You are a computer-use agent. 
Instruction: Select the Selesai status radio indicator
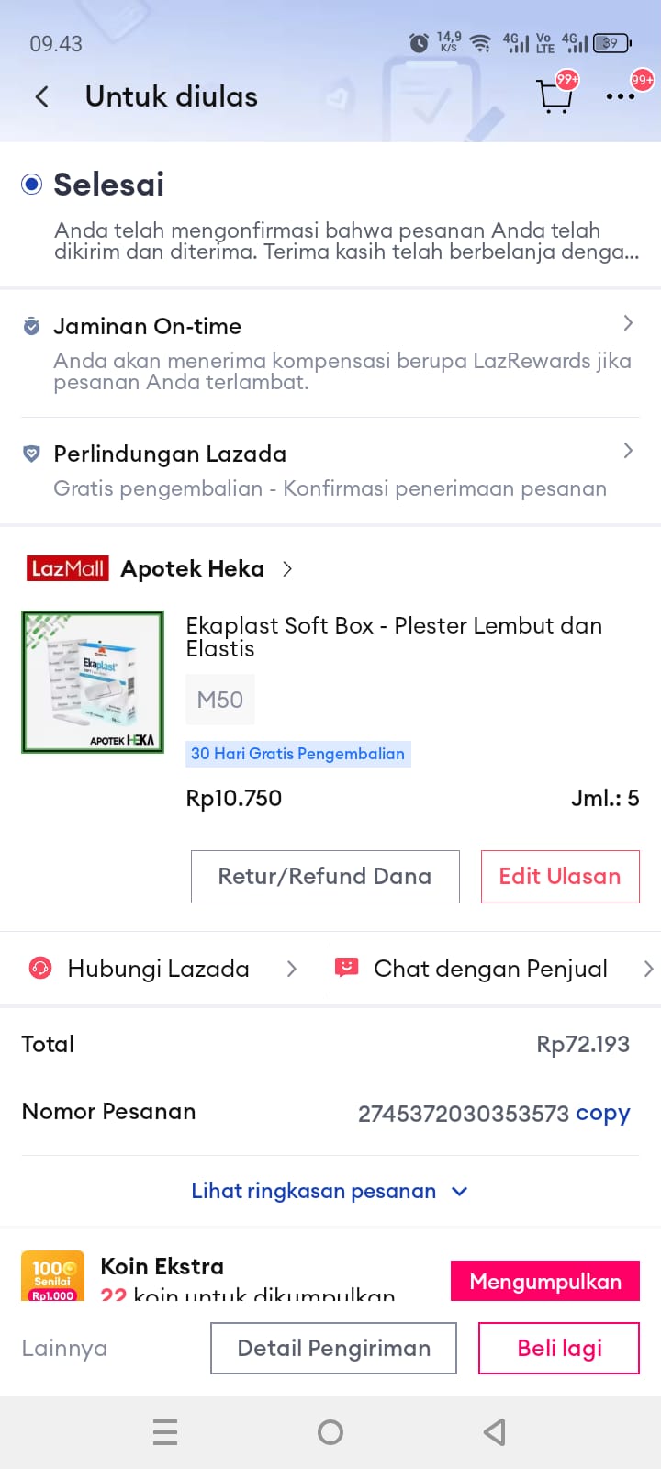(32, 185)
